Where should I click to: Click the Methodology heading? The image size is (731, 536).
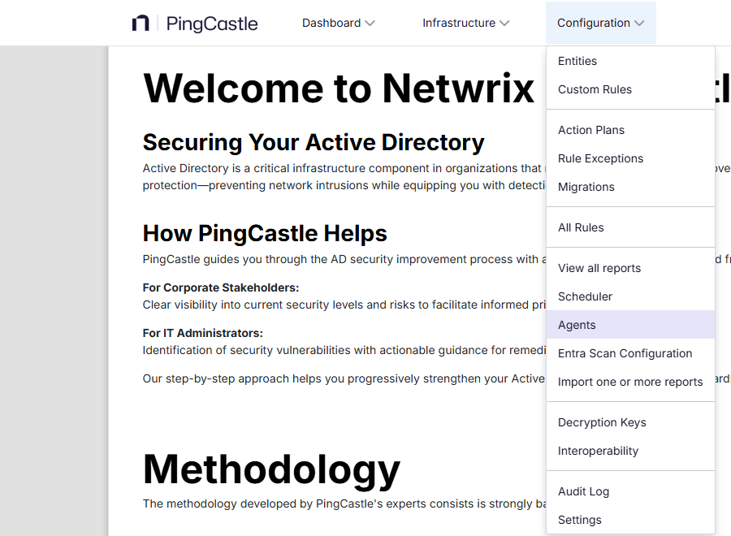pyautogui.click(x=271, y=470)
